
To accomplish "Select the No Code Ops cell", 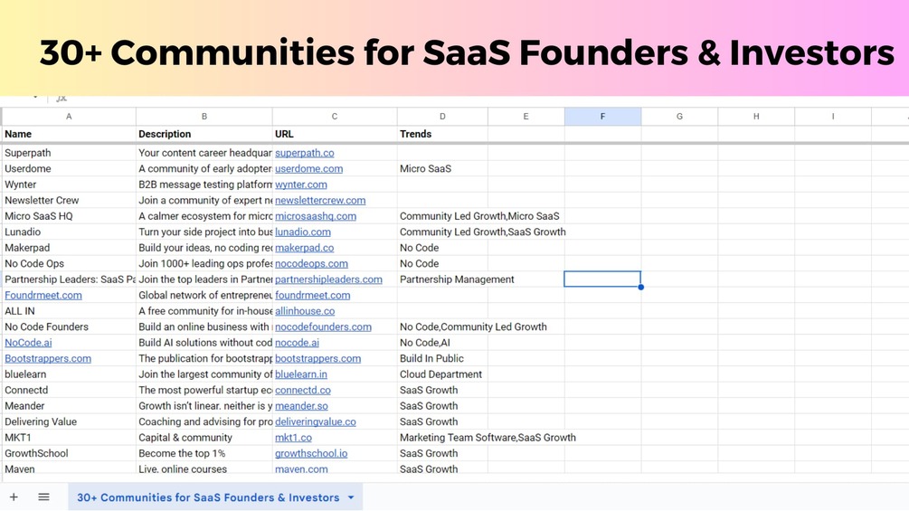I will (69, 263).
